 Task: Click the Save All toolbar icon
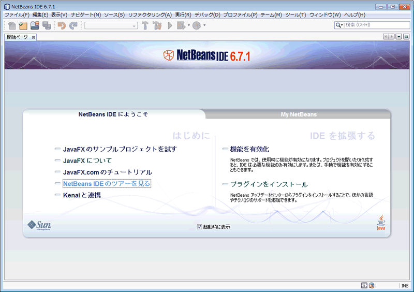[x=47, y=26]
